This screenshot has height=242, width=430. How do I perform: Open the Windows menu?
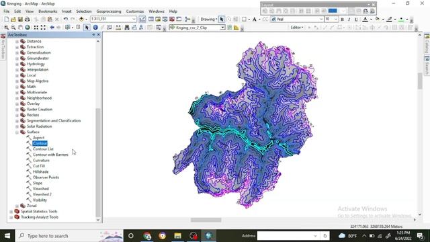(x=157, y=11)
